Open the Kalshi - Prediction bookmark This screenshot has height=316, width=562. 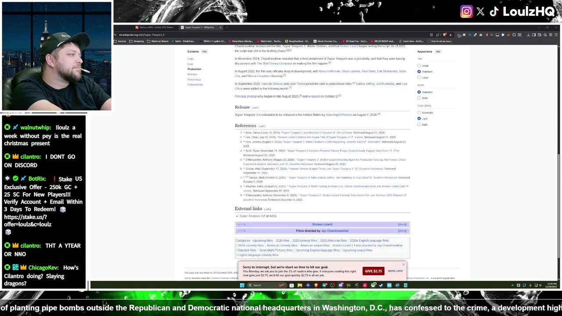point(183,41)
